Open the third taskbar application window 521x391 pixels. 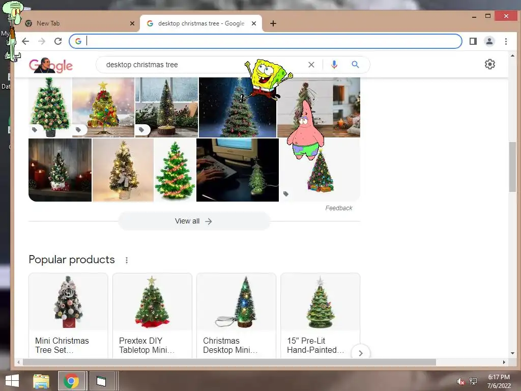click(101, 381)
